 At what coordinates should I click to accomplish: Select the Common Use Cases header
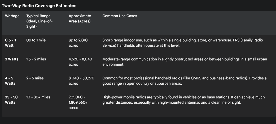point(120,16)
